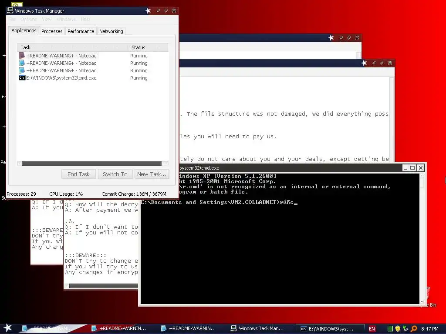Click the End Task button
The image size is (446, 334).
coord(78,174)
